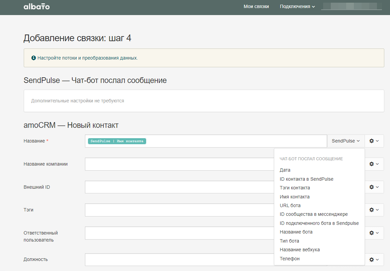Focus the Название input field

coord(206,141)
